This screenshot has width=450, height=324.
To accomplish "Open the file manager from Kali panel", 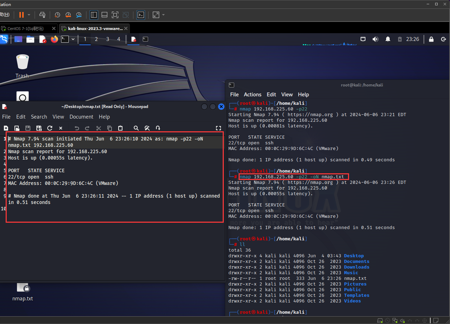I will [x=30, y=39].
